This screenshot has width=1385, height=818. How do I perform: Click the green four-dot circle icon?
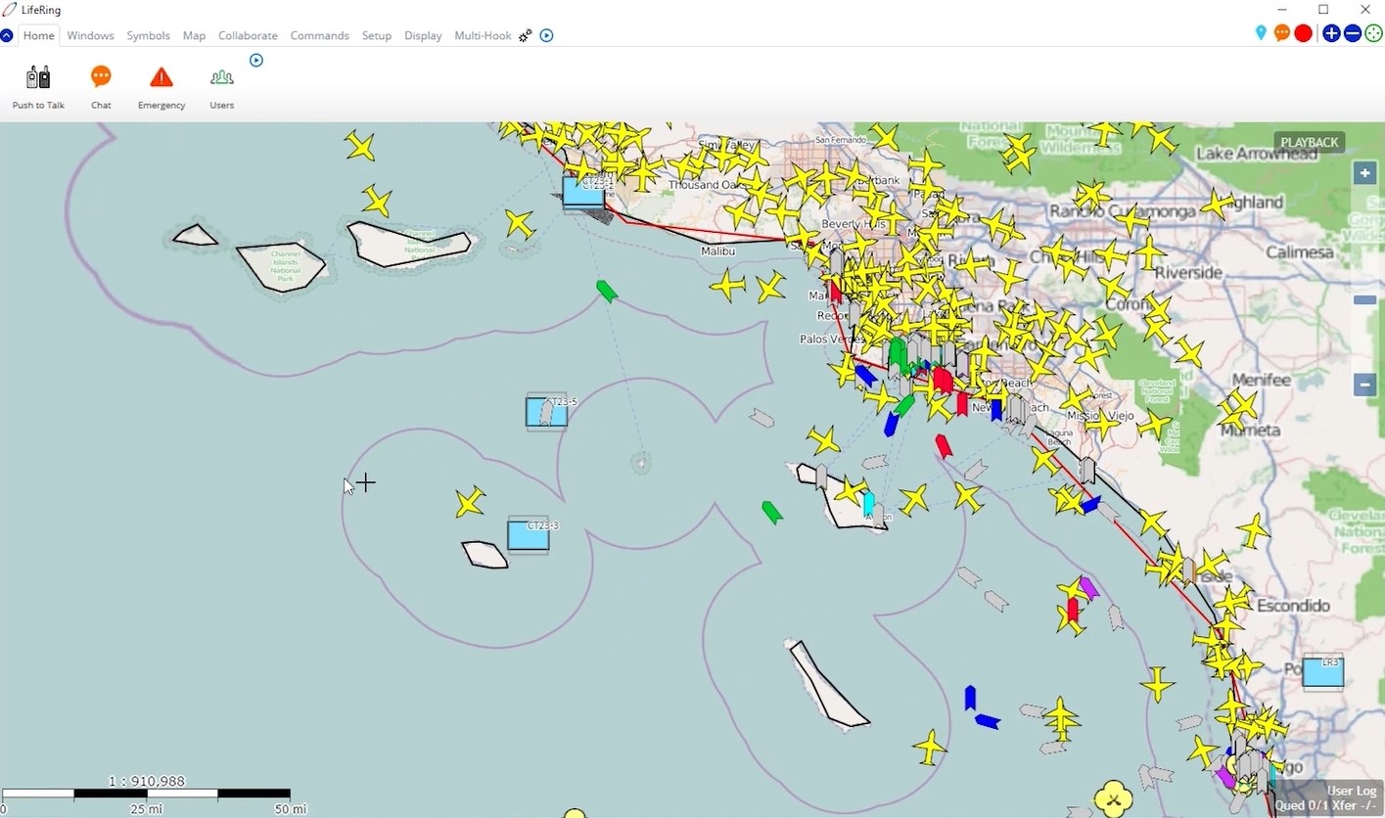(x=1374, y=33)
